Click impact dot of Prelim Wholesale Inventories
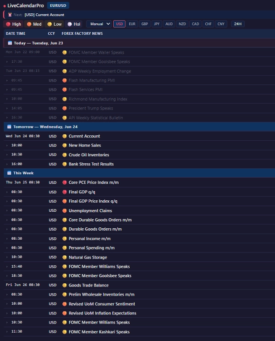275x341 pixels. click(x=64, y=294)
